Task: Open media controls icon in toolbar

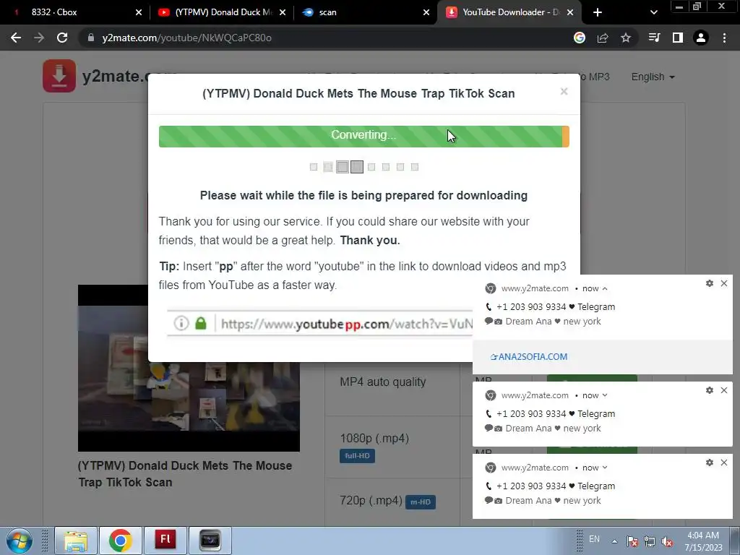Action: point(654,38)
